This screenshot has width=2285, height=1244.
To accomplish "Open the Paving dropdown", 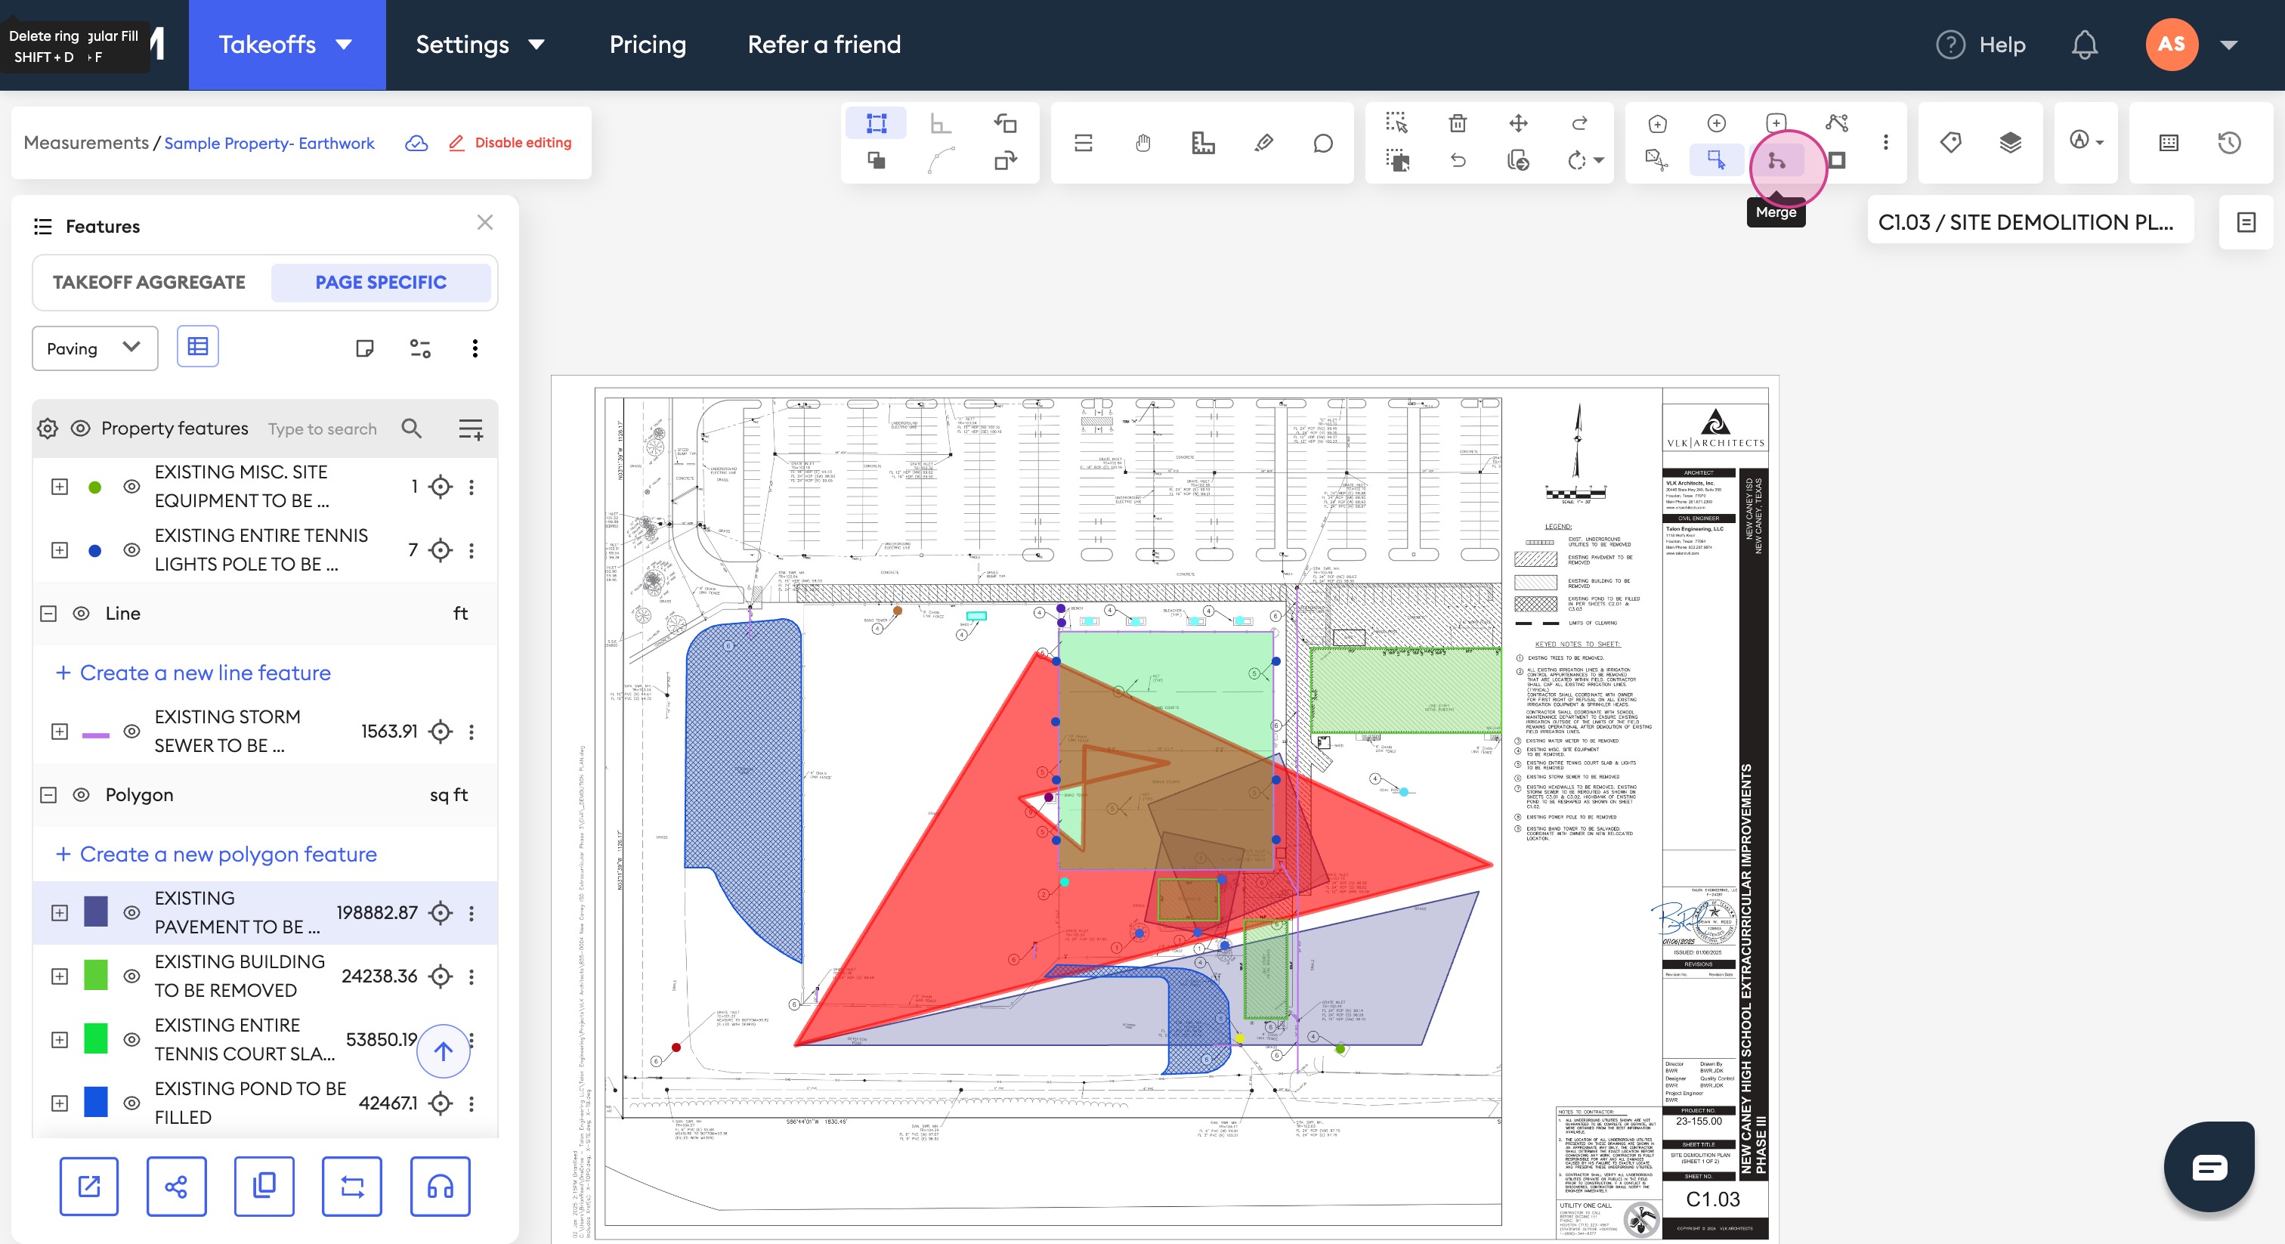I will tap(95, 348).
